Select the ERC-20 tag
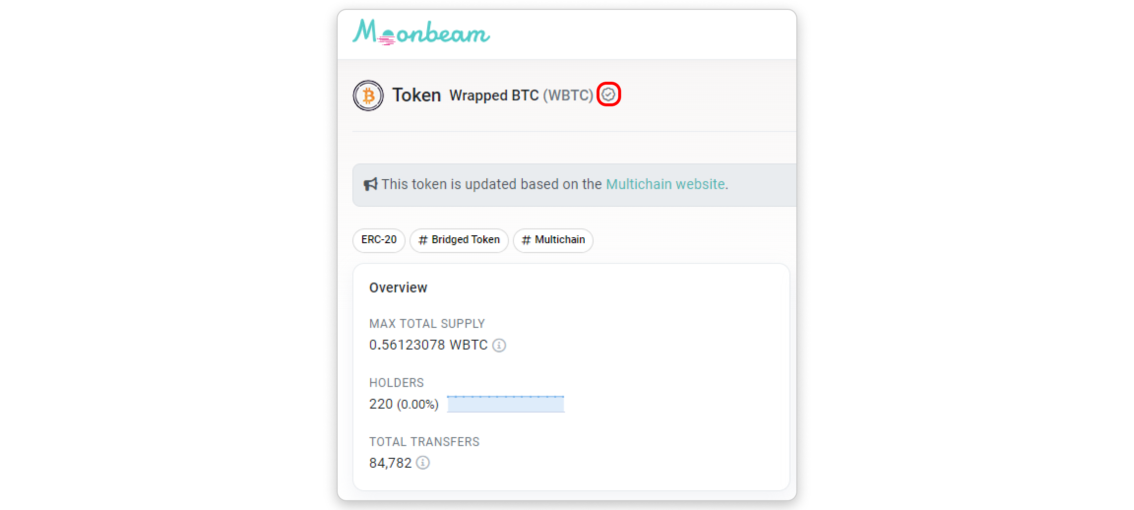 tap(378, 240)
